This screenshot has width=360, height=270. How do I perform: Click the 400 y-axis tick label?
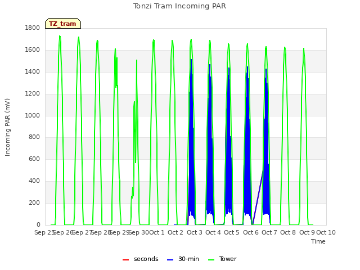[x=34, y=181]
